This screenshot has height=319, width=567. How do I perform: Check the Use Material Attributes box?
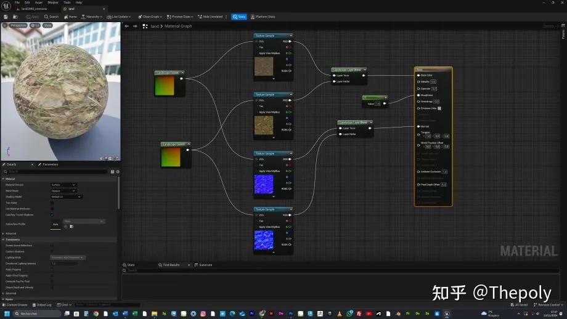point(52,209)
